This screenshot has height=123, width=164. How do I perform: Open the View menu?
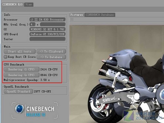(x=29, y=5)
